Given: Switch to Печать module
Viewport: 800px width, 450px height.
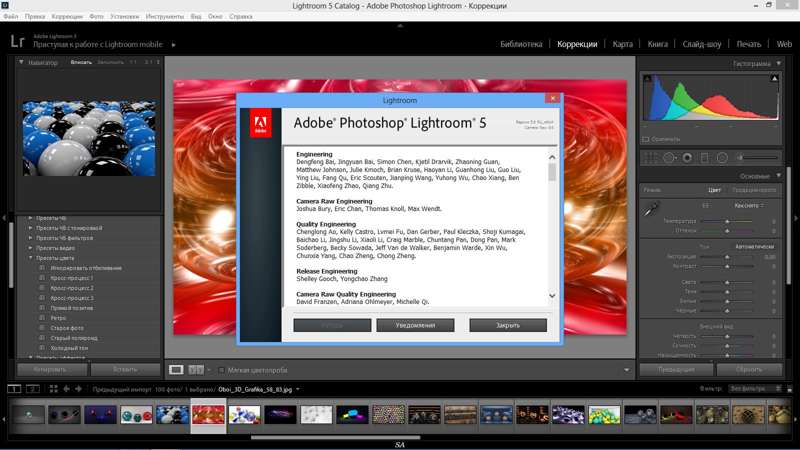Looking at the screenshot, I should click(x=748, y=44).
